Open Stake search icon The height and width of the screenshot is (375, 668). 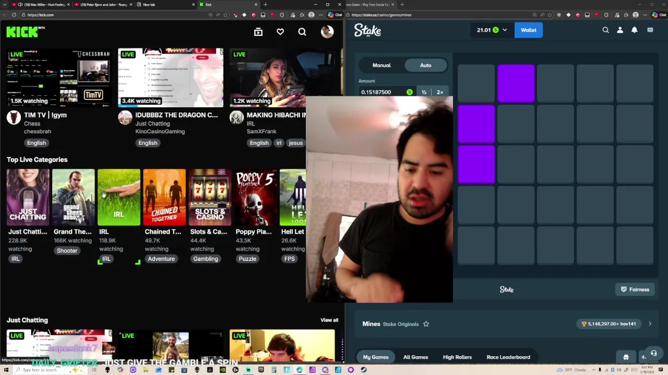606,30
